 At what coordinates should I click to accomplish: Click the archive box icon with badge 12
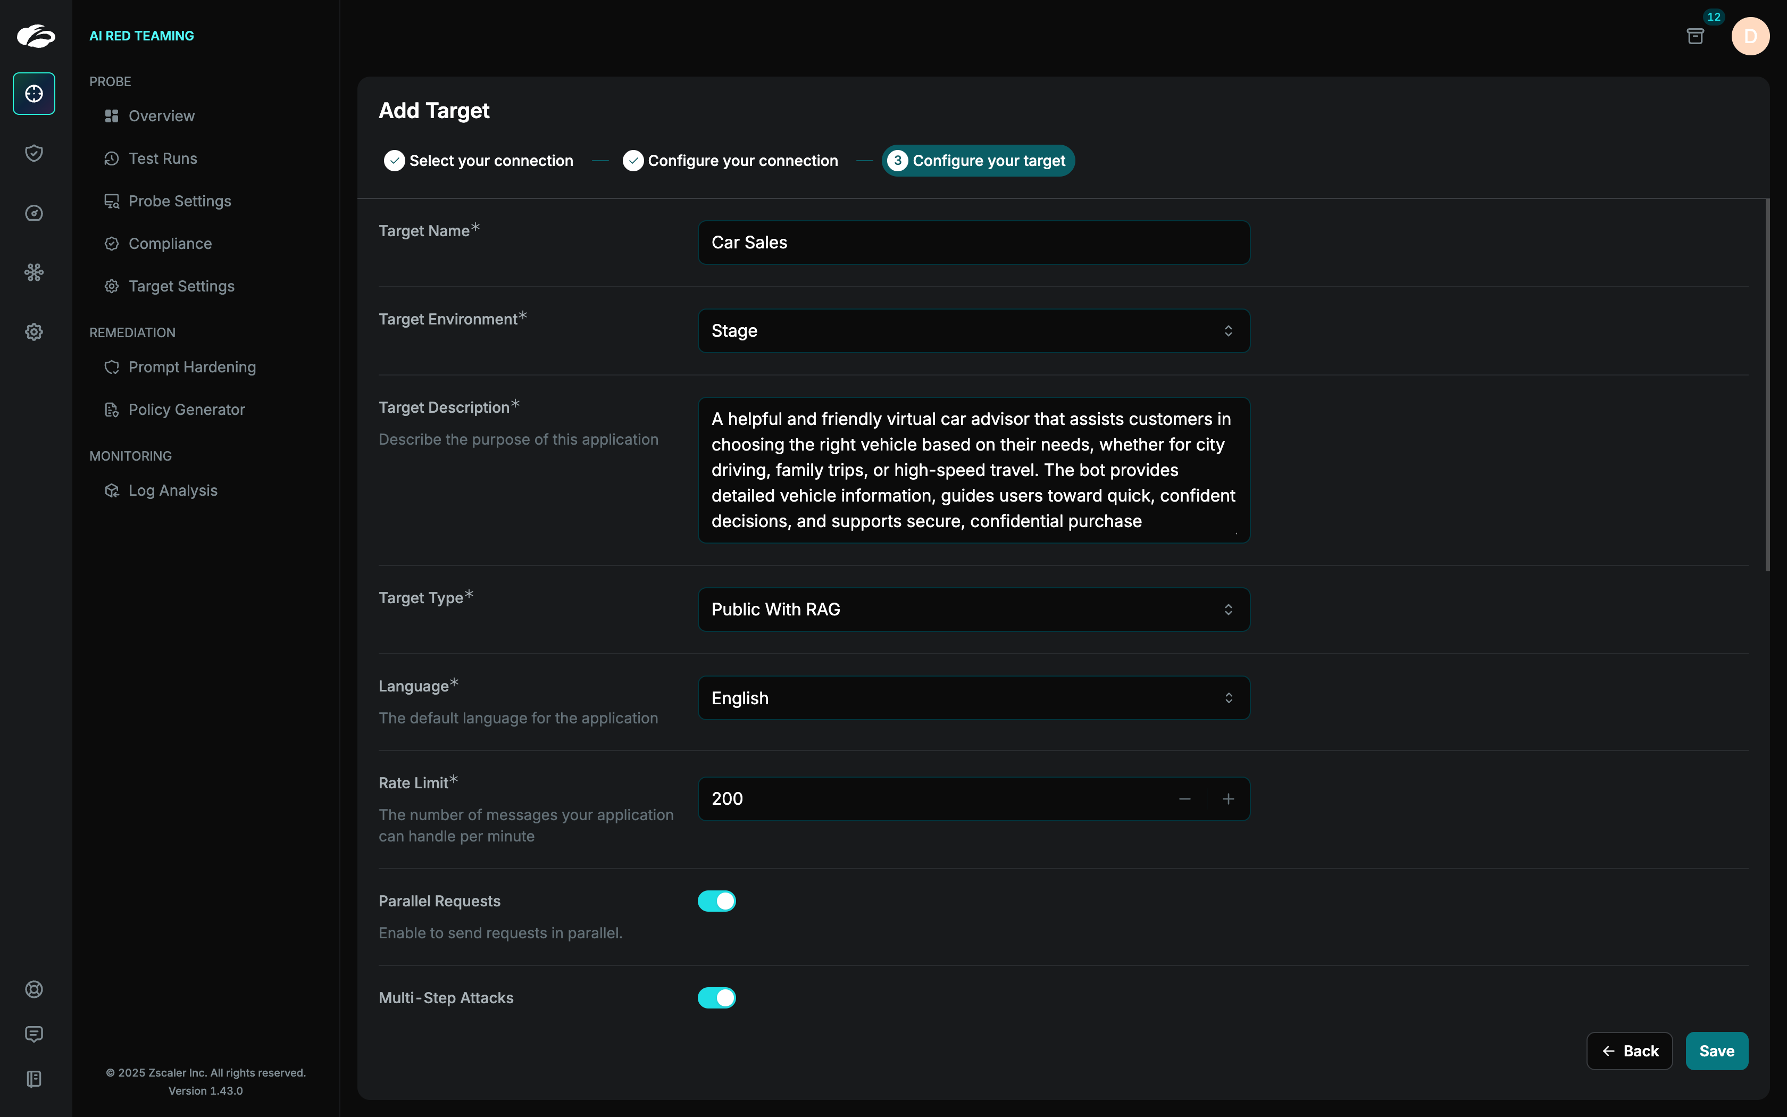[1694, 36]
